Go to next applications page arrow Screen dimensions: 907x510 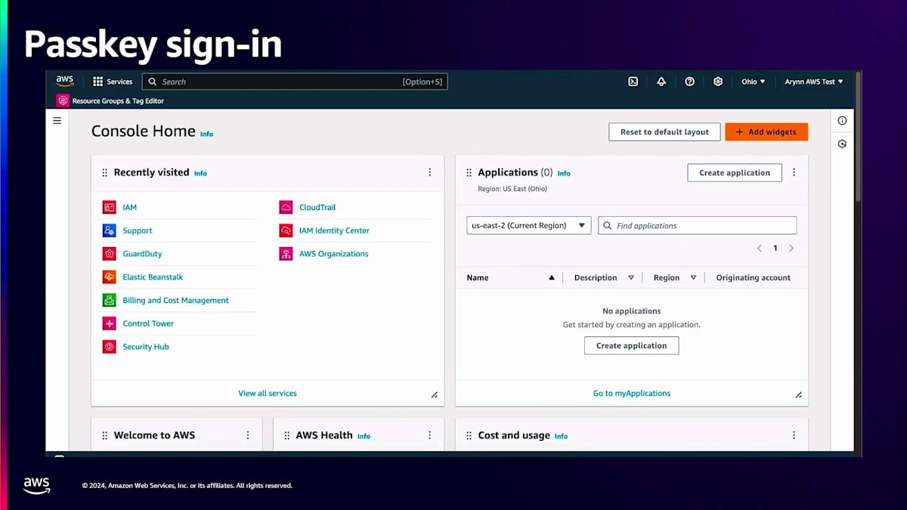tap(791, 248)
